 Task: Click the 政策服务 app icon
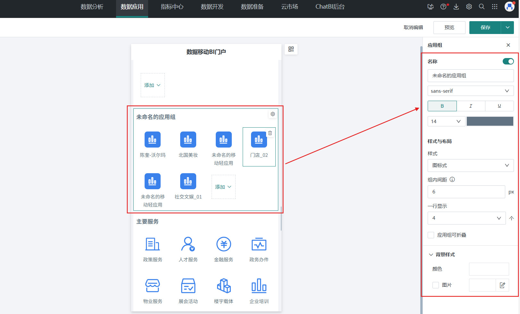[x=153, y=244]
